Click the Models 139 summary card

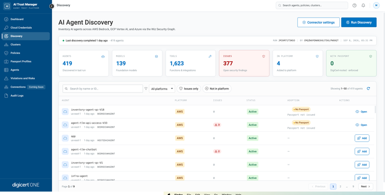137,63
